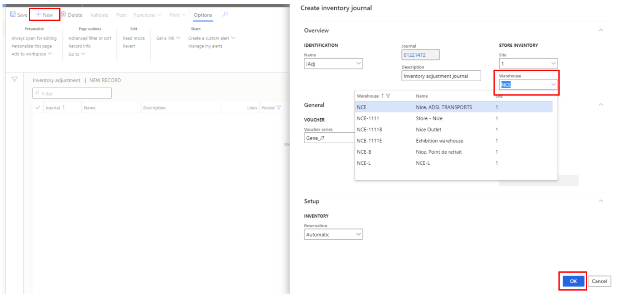
Task: Switch to the Options tab
Action: 203,15
